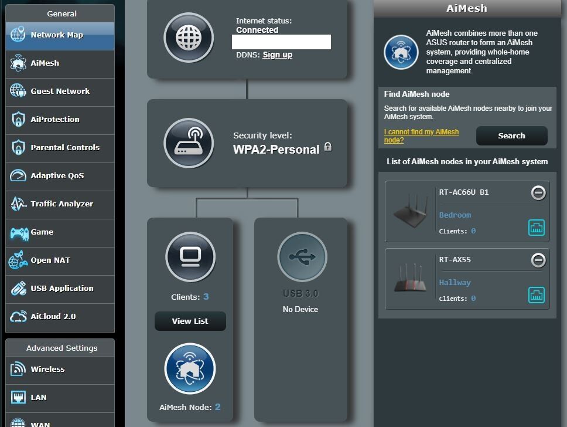Image resolution: width=567 pixels, height=427 pixels.
Task: Click the USB 3.0 device icon
Action: click(x=302, y=257)
